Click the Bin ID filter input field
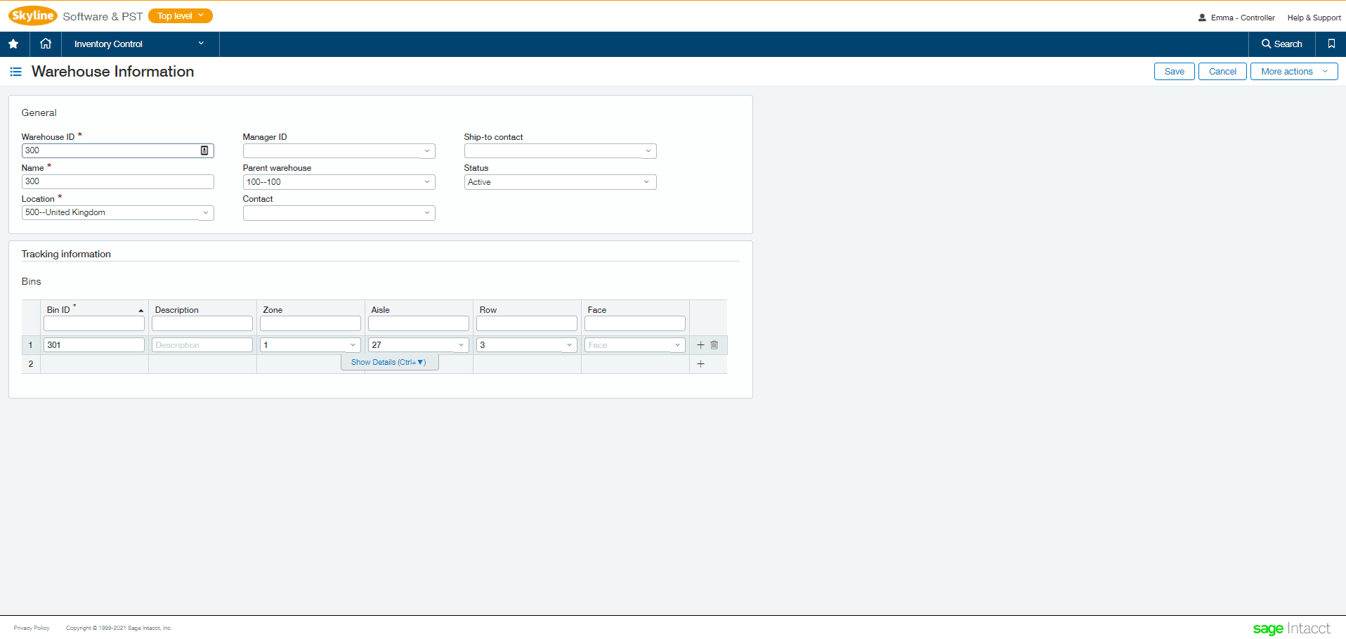 click(x=93, y=323)
